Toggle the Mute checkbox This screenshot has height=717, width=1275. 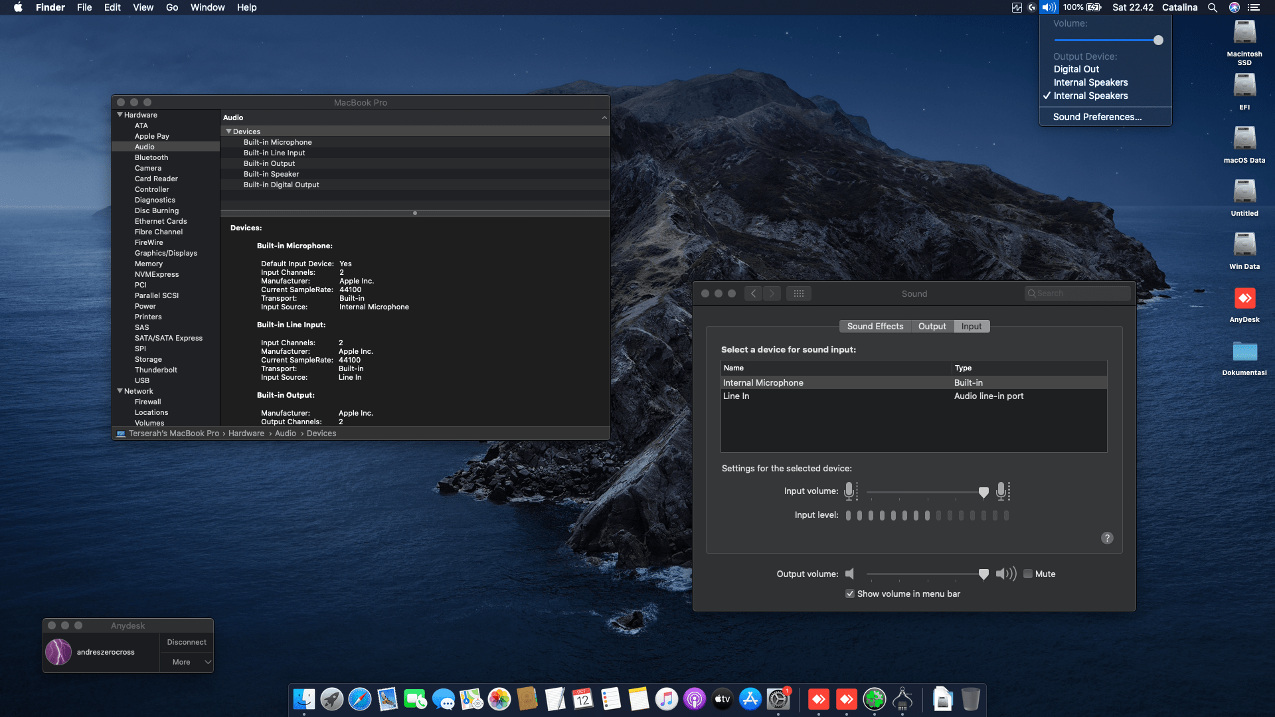pos(1028,574)
